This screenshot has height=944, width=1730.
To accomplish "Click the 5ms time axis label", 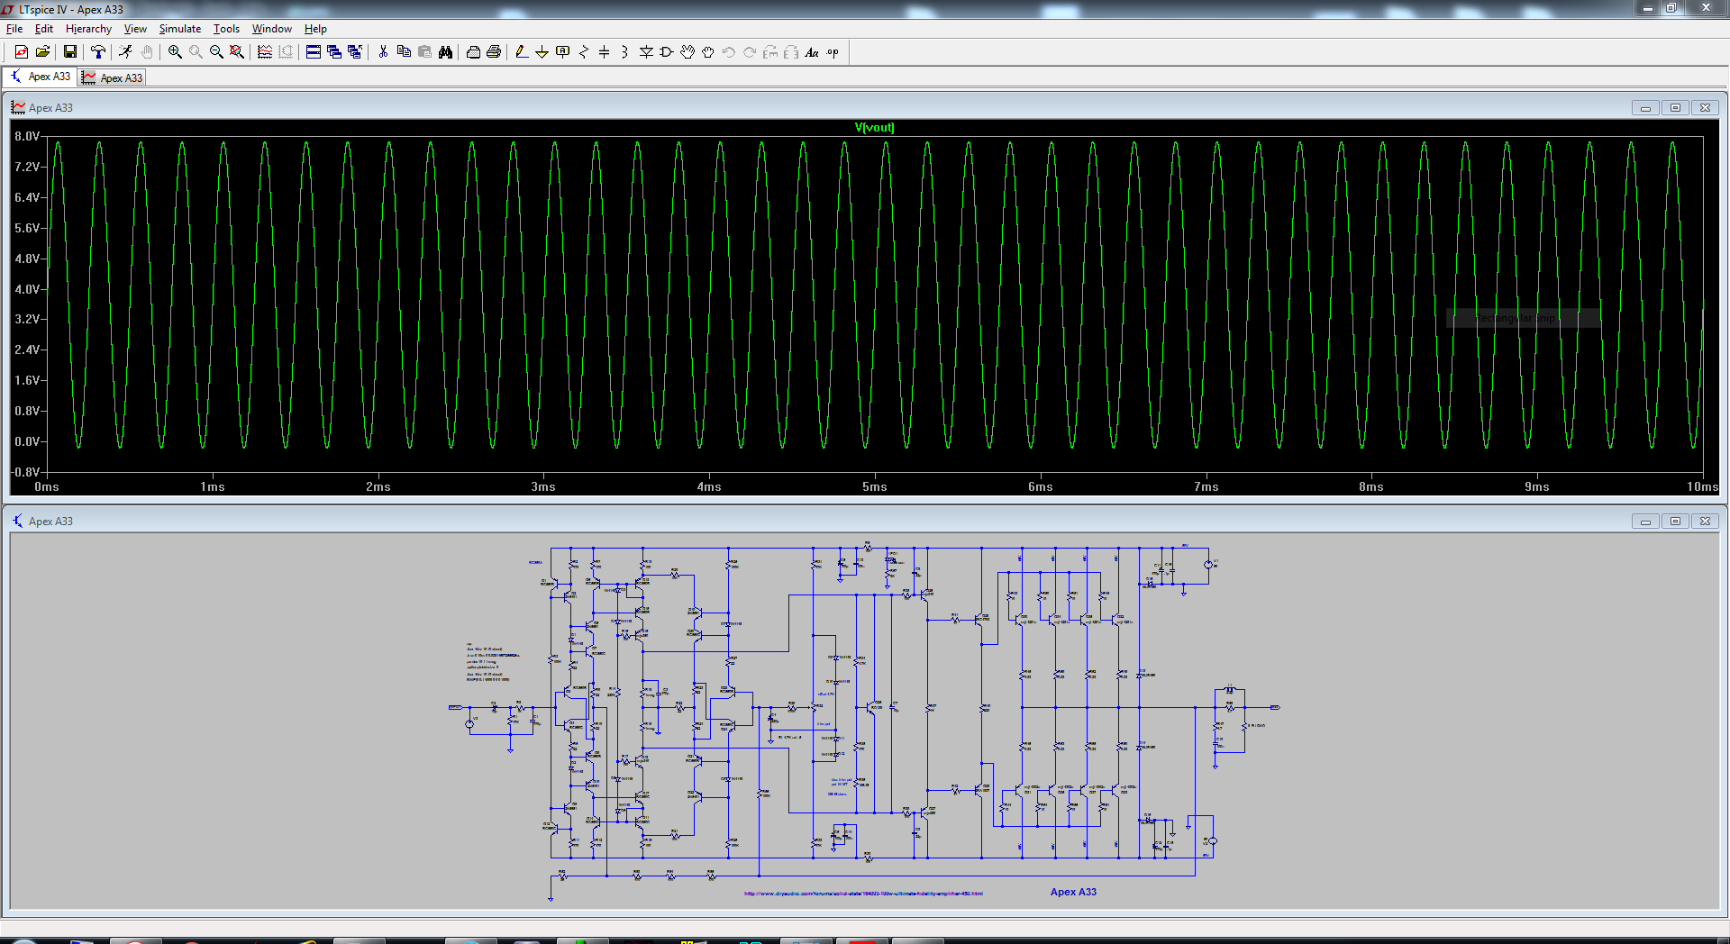I will (875, 486).
